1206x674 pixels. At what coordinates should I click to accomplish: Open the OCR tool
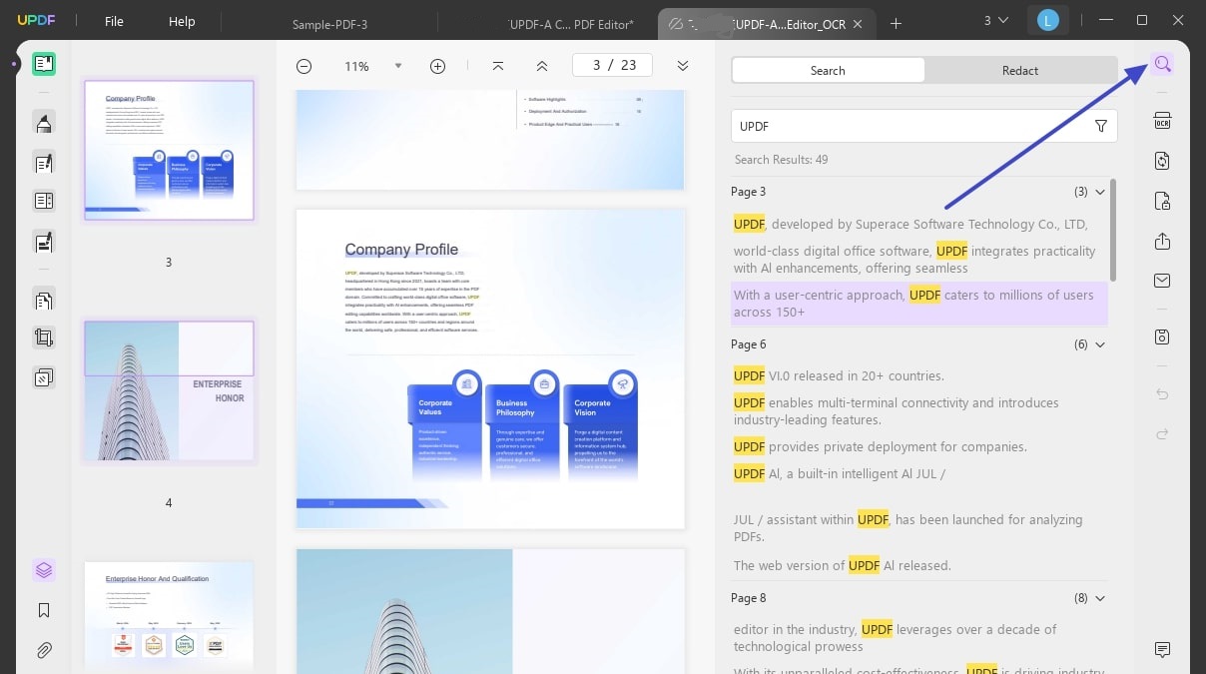coord(1162,120)
